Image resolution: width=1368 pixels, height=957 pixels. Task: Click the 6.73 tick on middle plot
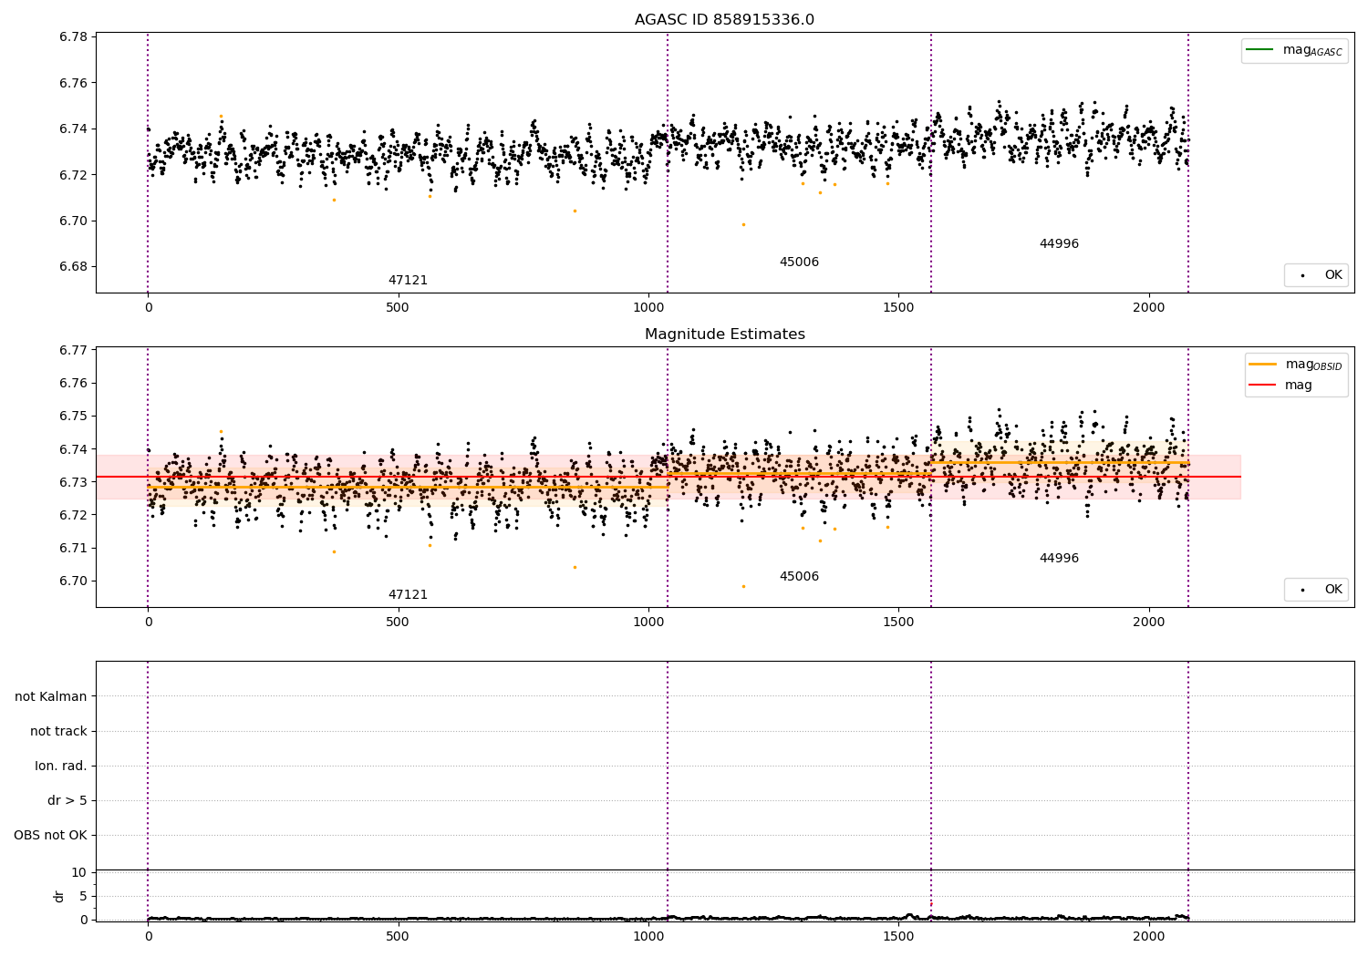pyautogui.click(x=72, y=482)
